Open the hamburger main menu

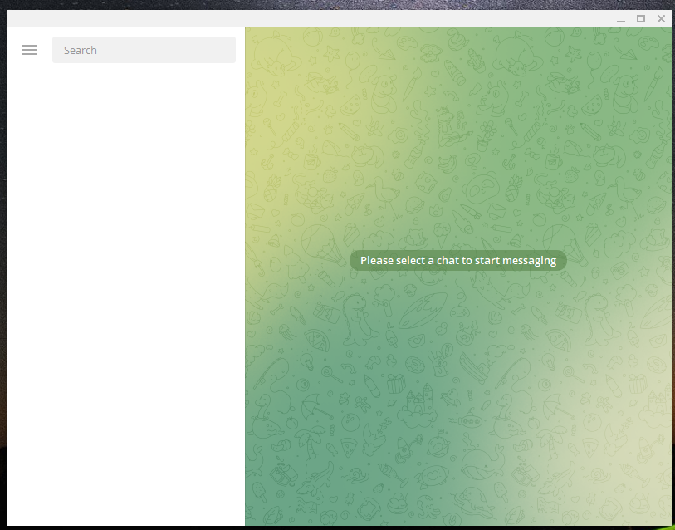(30, 50)
